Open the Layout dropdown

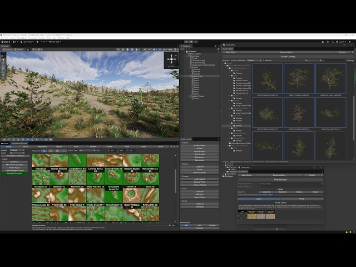pyautogui.click(x=342, y=42)
